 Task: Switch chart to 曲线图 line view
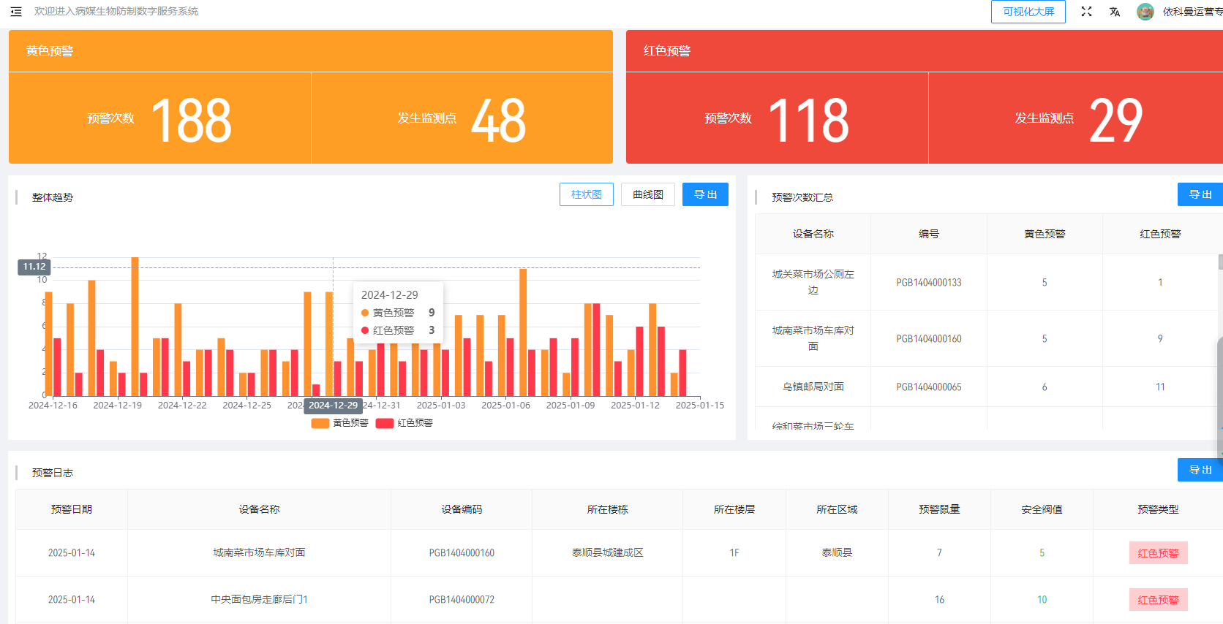(648, 194)
